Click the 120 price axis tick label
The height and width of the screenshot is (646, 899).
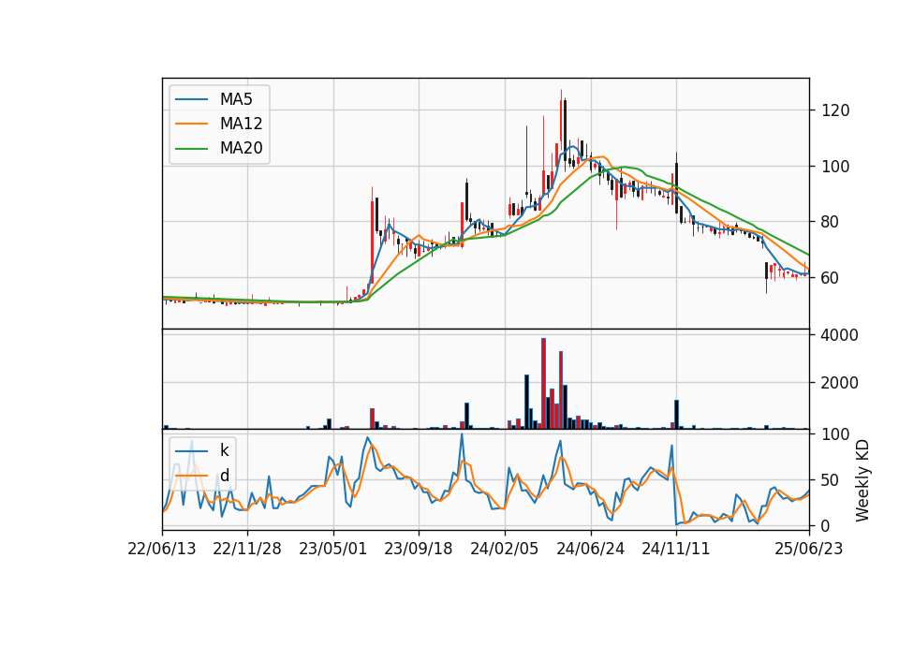(835, 110)
